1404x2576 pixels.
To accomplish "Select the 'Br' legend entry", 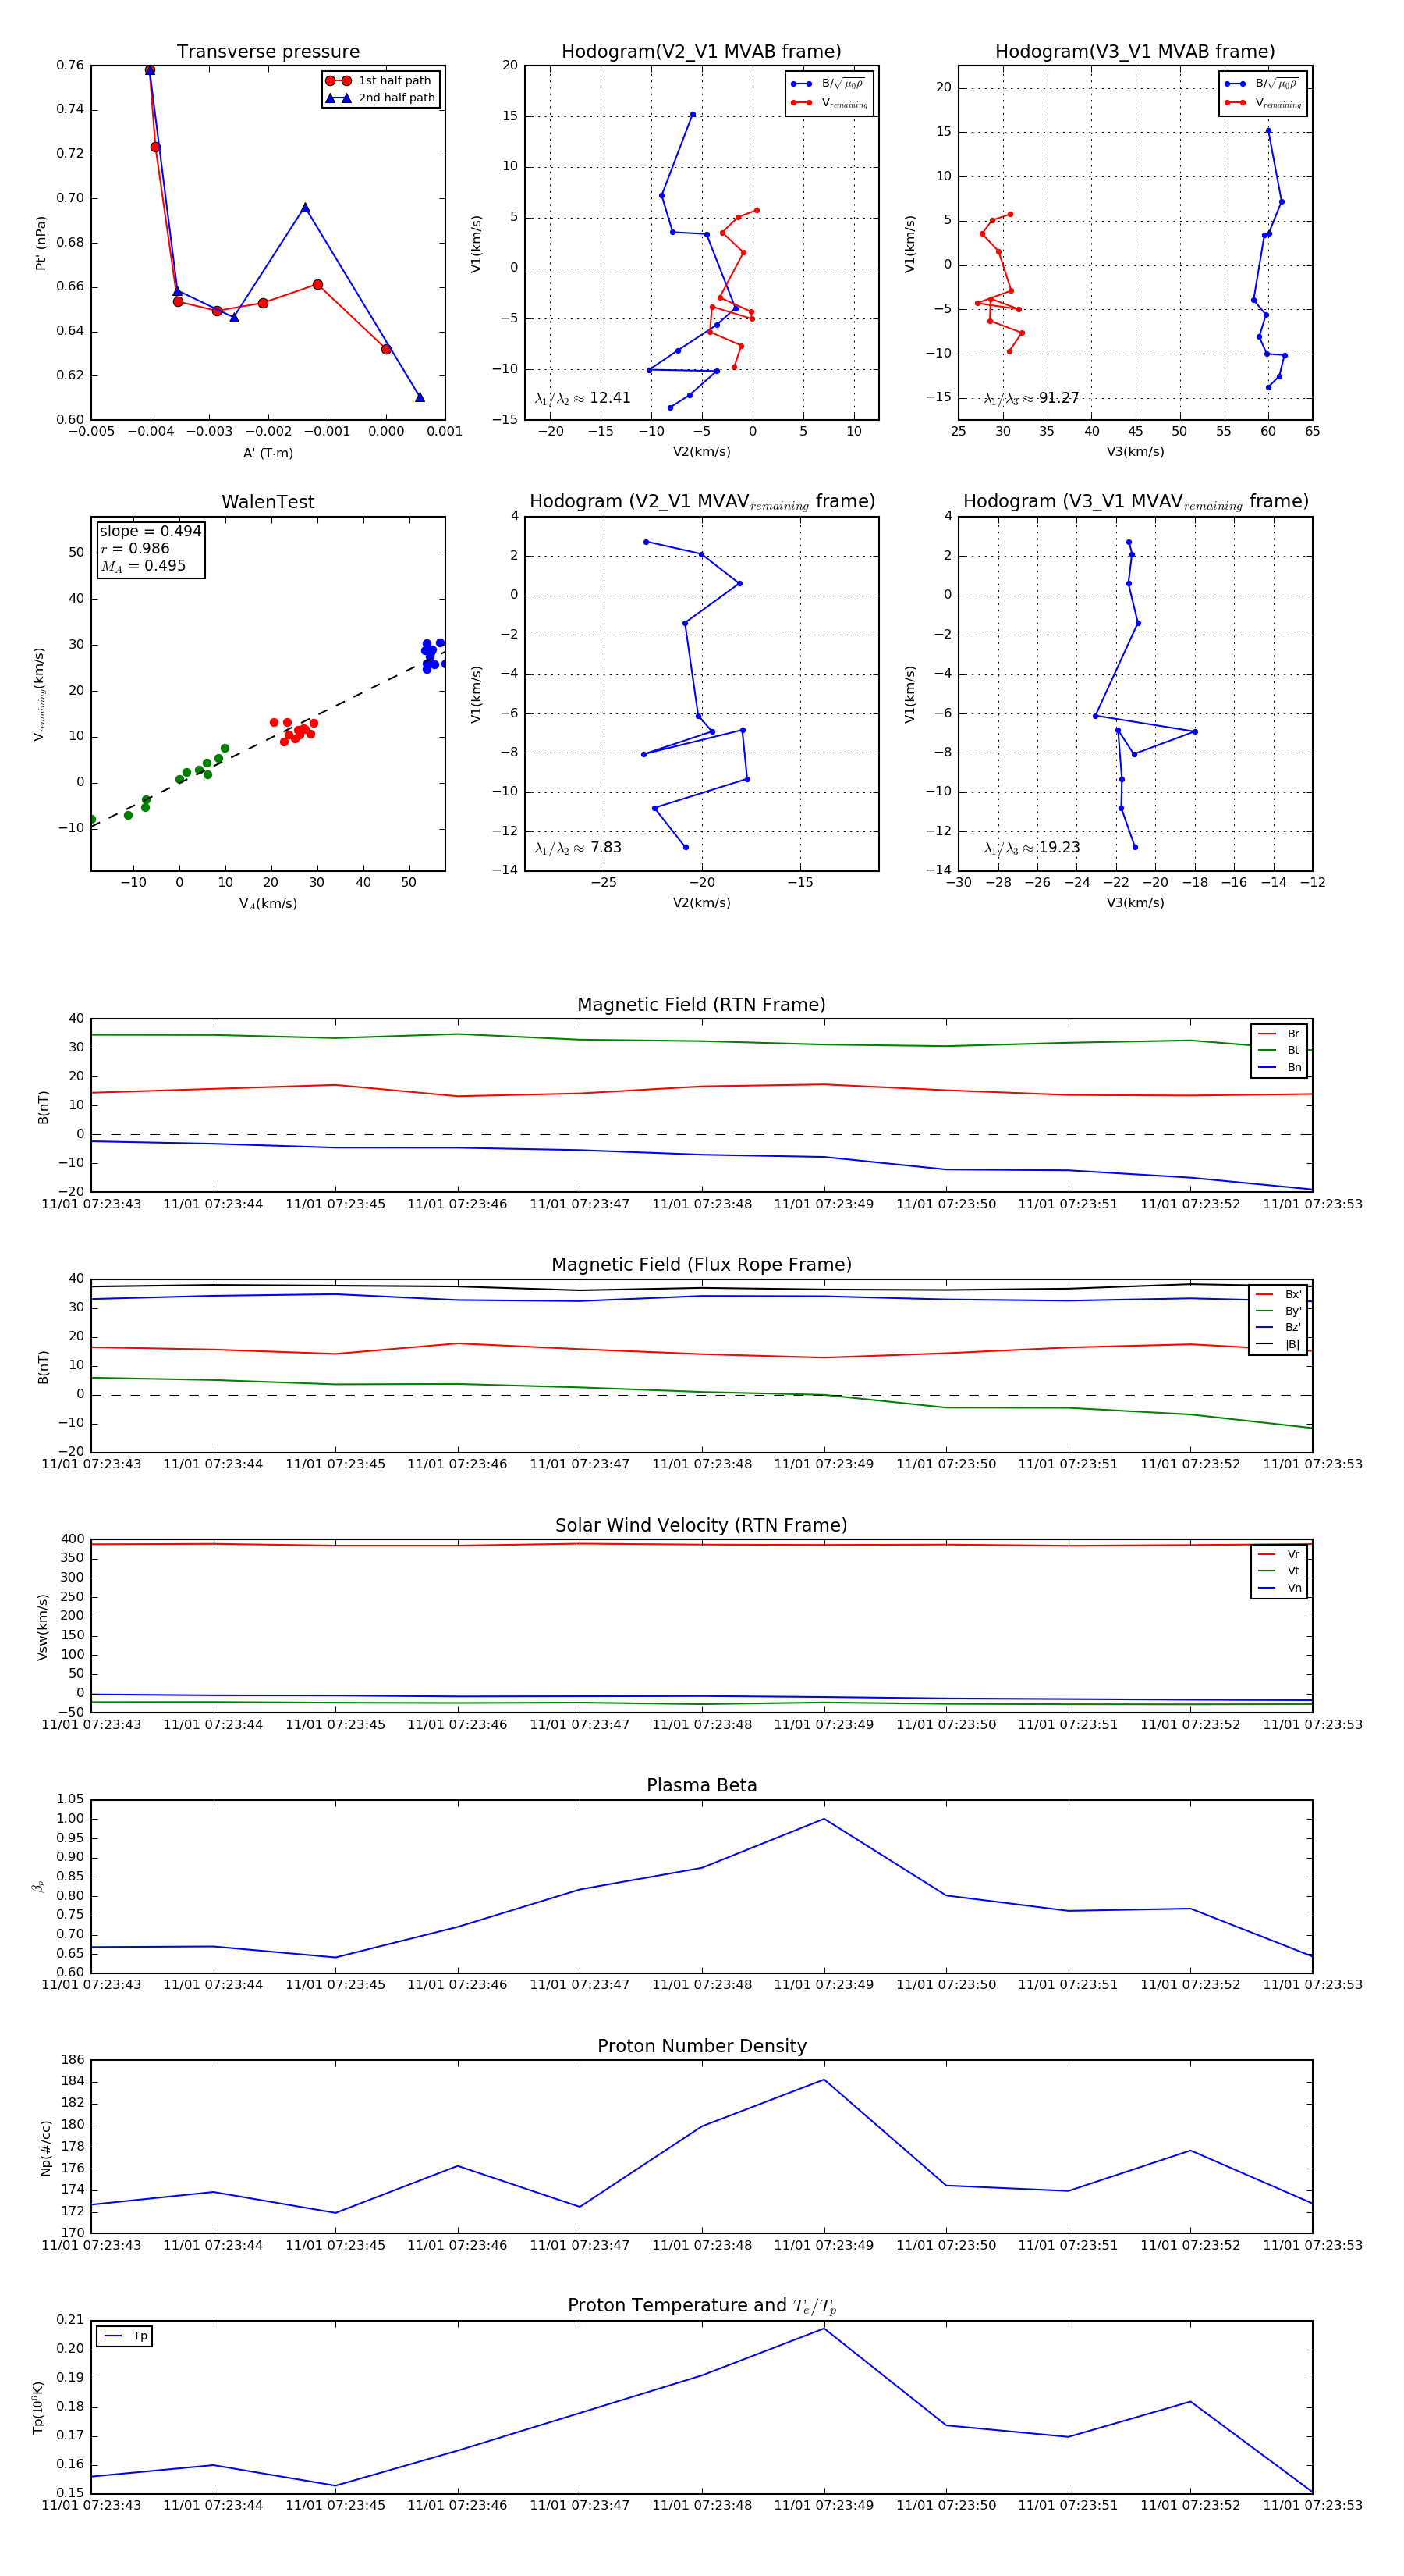I will coord(1279,1034).
